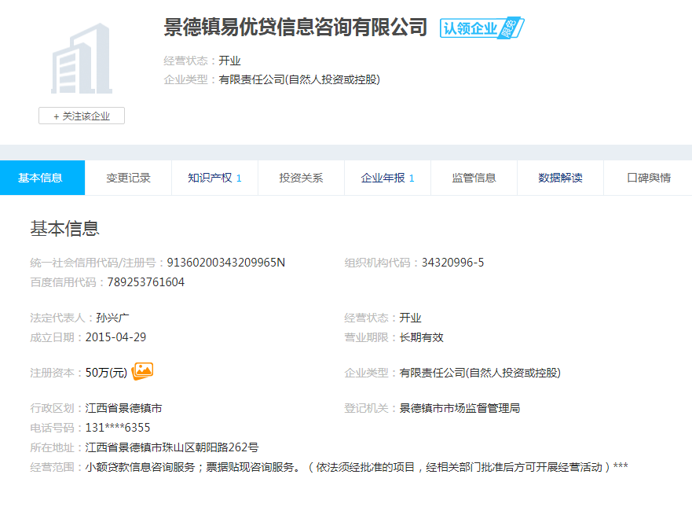Open the 知识产权 tab

214,178
